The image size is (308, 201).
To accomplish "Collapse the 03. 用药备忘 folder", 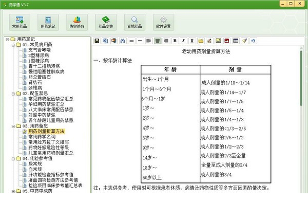I will pyautogui.click(x=13, y=126).
